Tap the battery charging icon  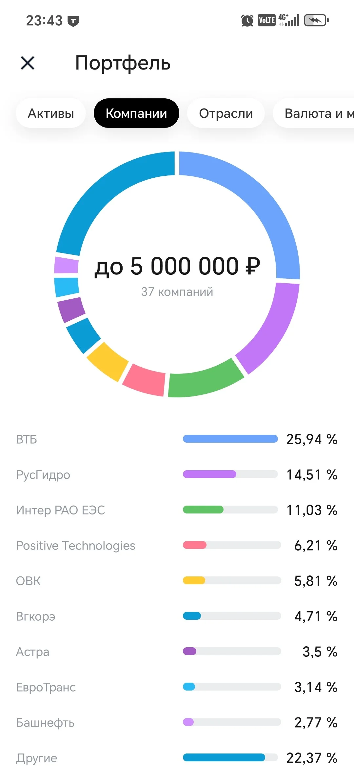(x=316, y=20)
